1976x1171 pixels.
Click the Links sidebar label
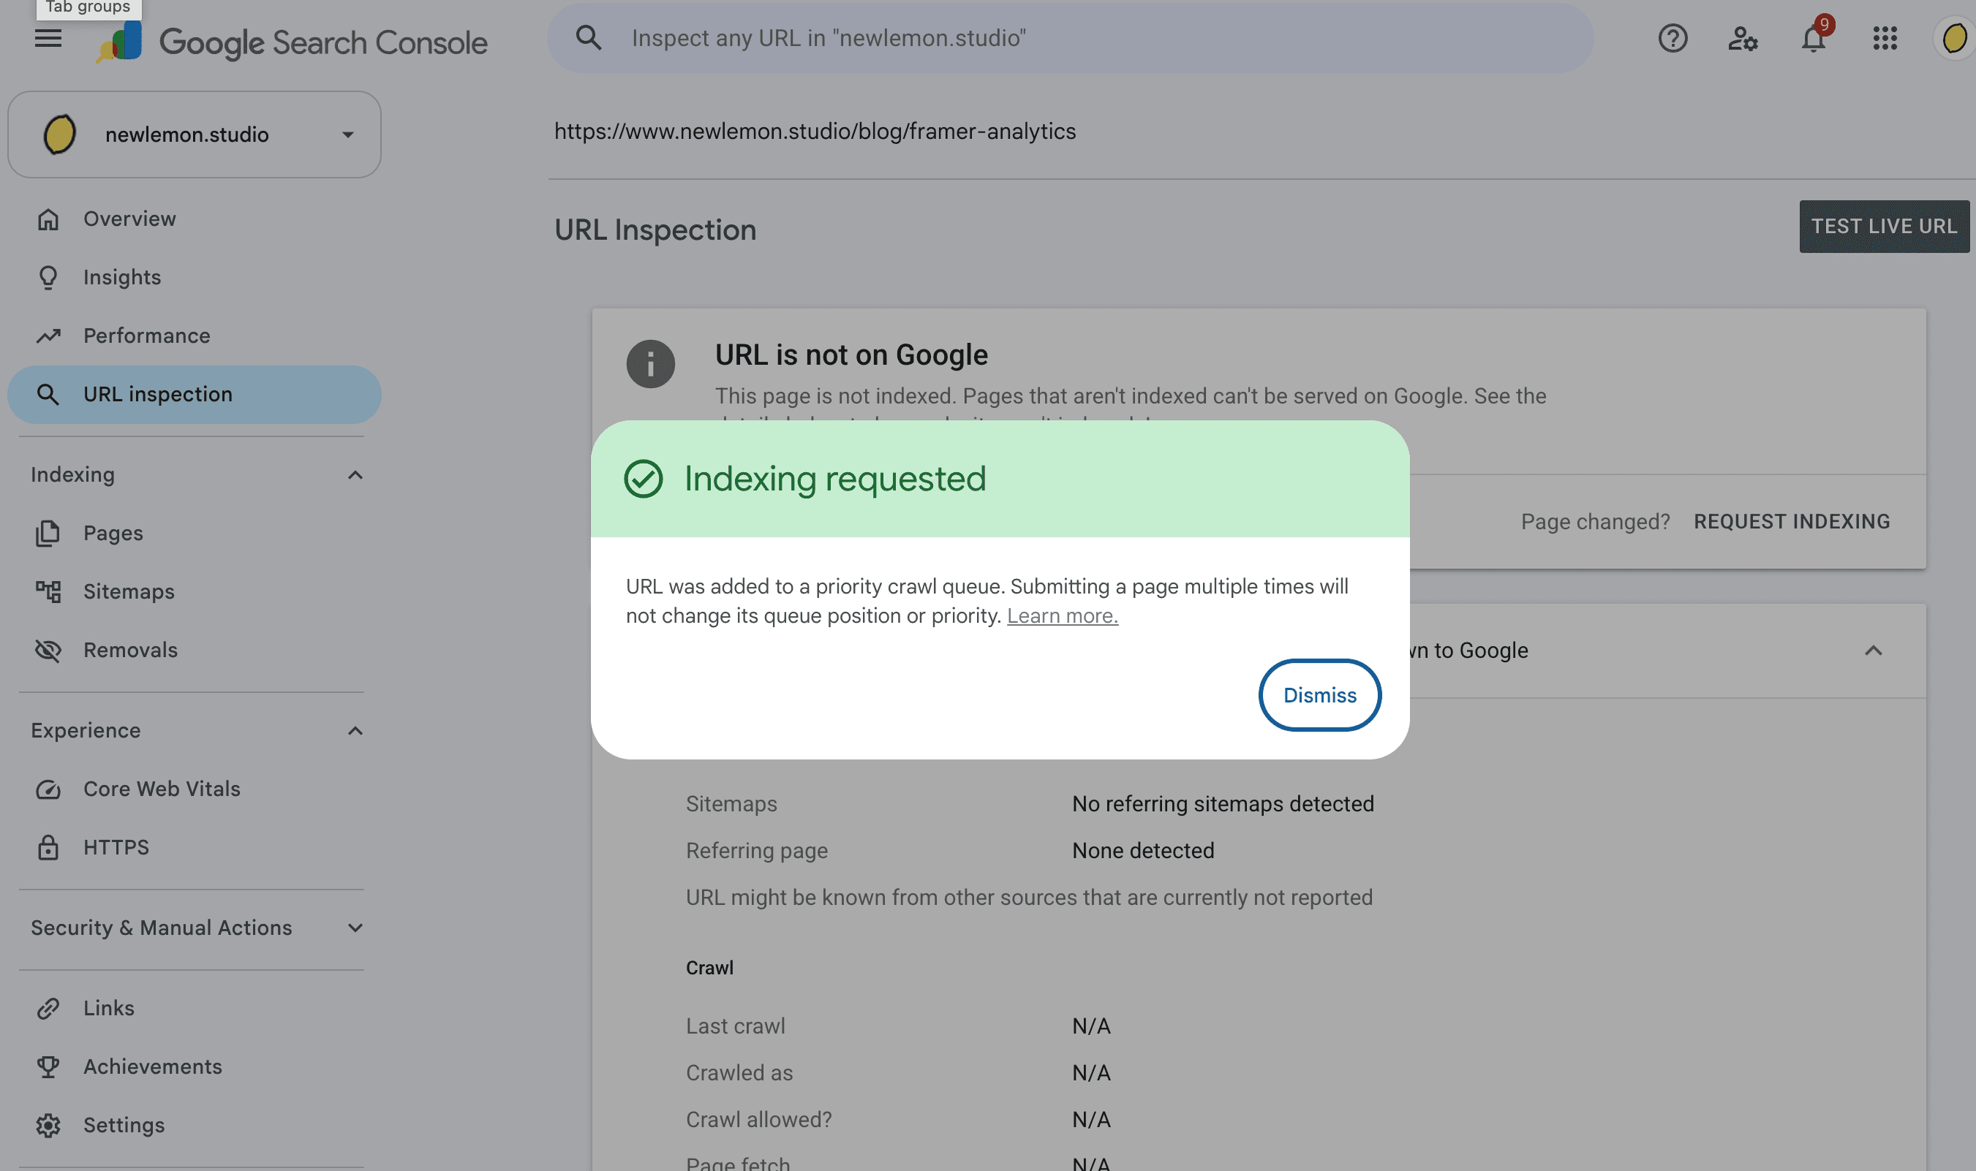pos(109,1008)
